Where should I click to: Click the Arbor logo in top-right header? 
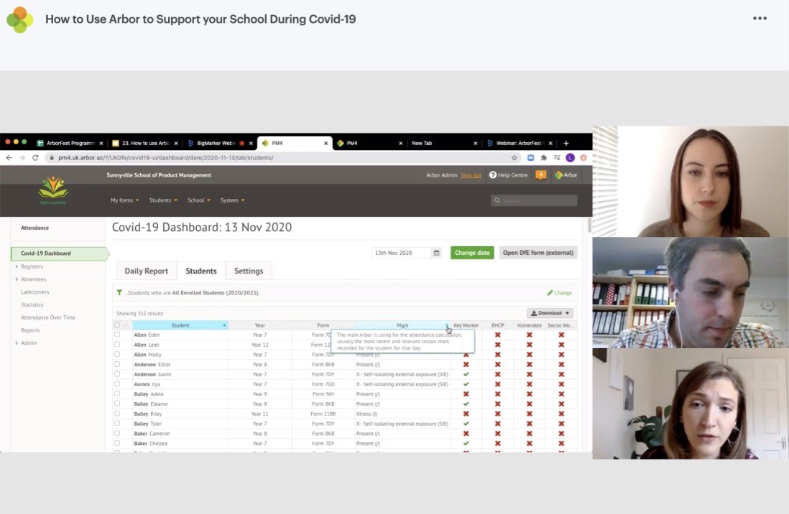click(565, 175)
